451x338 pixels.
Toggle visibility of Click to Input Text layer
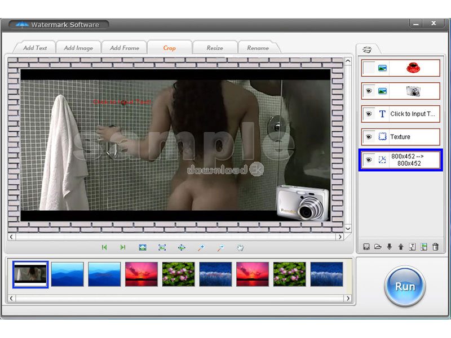368,114
